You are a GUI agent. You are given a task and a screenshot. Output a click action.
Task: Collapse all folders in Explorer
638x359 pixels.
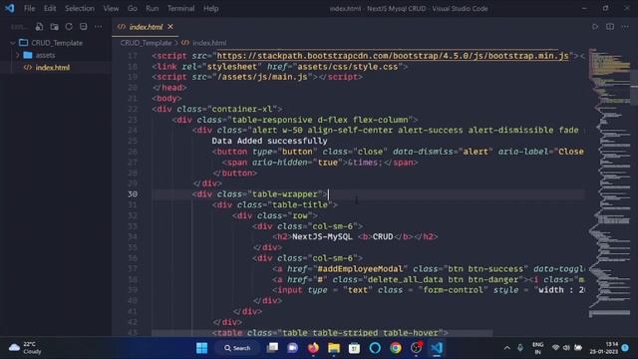click(x=84, y=27)
